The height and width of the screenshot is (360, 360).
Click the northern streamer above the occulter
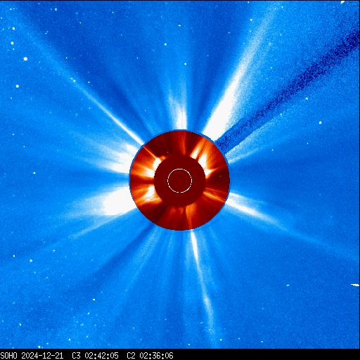click(179, 112)
